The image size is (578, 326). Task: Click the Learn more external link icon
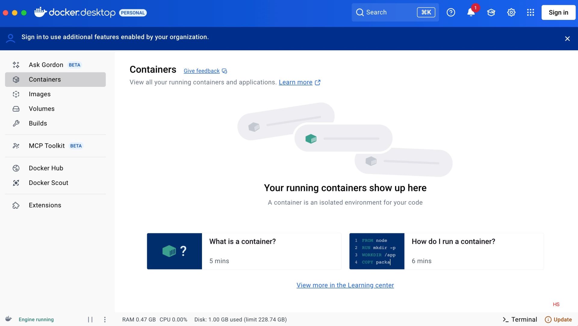point(318,82)
